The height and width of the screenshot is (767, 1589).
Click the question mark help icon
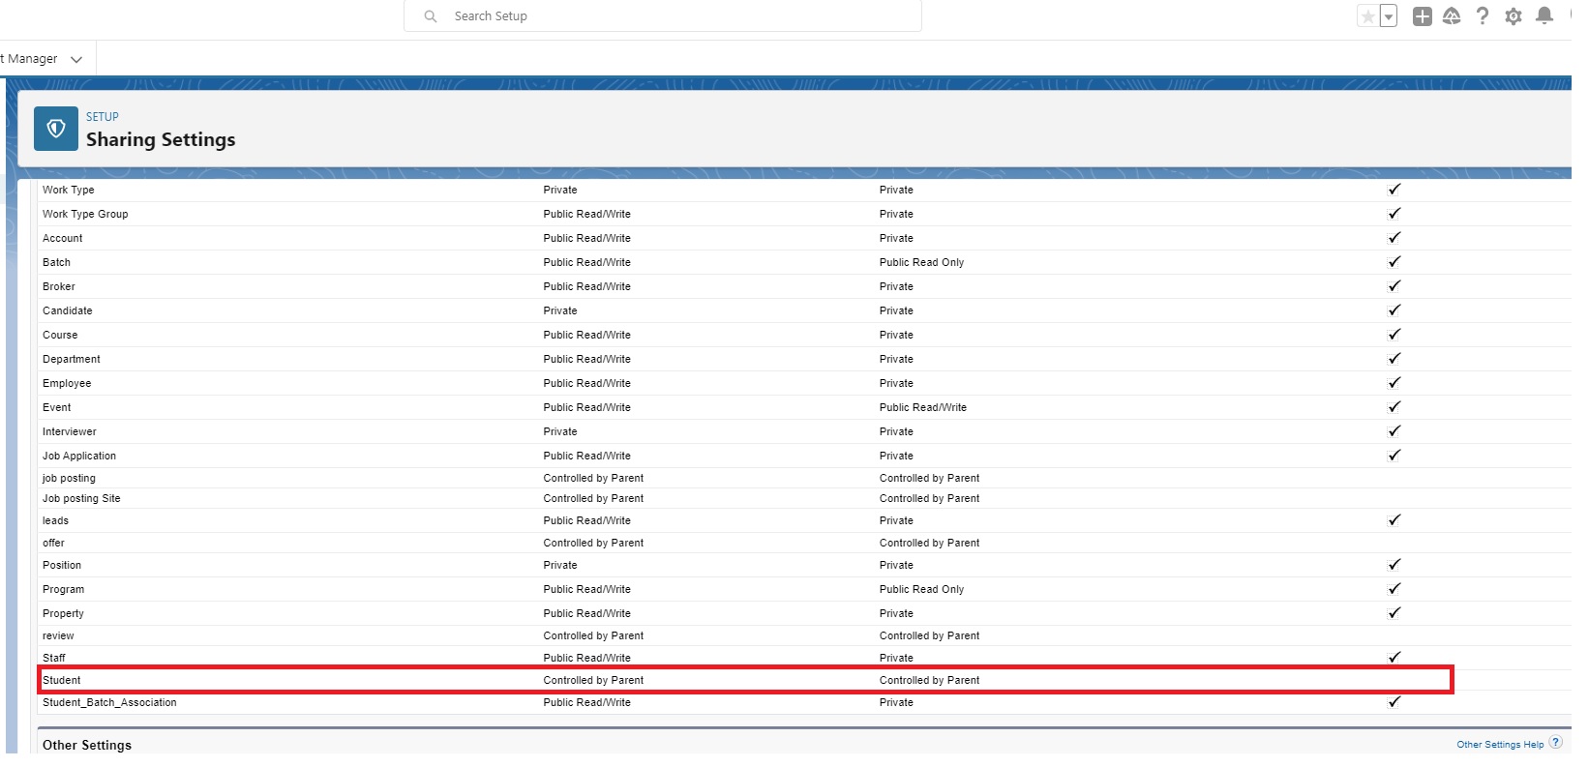coord(1483,16)
